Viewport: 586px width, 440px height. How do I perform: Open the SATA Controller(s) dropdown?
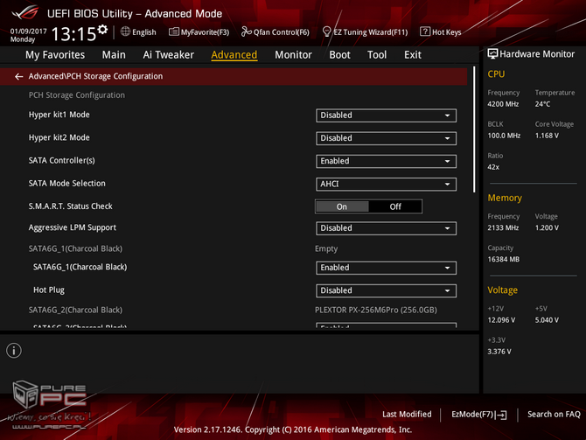coord(386,161)
